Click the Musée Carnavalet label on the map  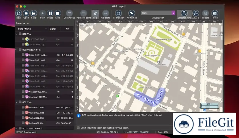[146, 87]
